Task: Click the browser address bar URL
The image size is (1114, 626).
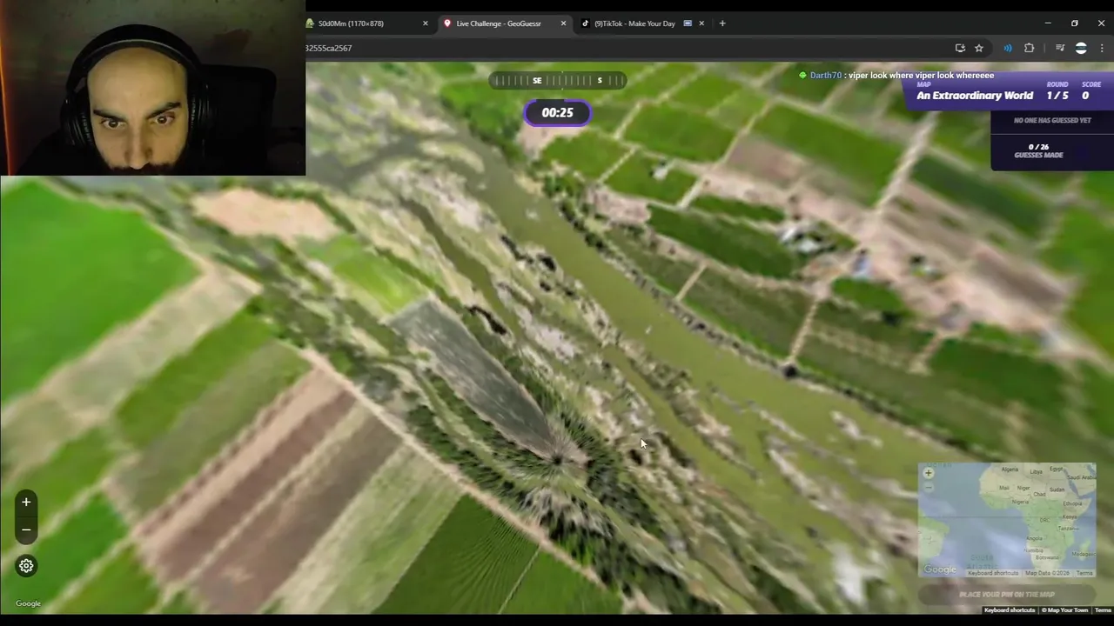Action: click(329, 48)
